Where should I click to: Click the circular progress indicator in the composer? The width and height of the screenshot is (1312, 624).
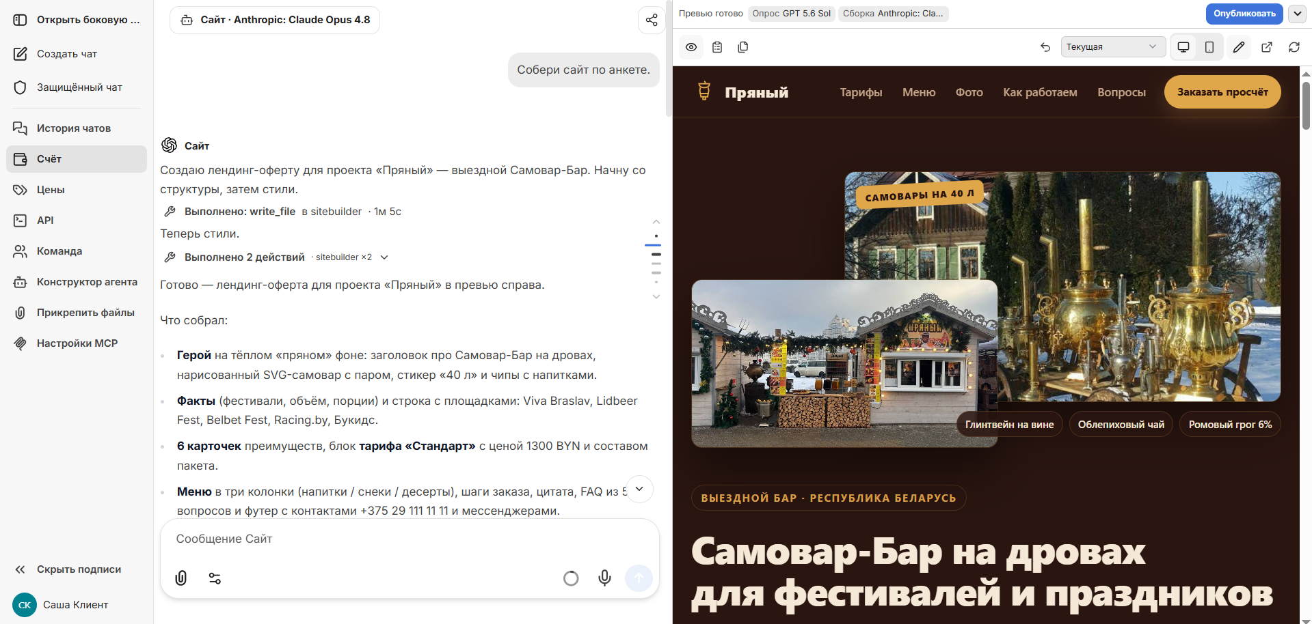click(x=571, y=578)
